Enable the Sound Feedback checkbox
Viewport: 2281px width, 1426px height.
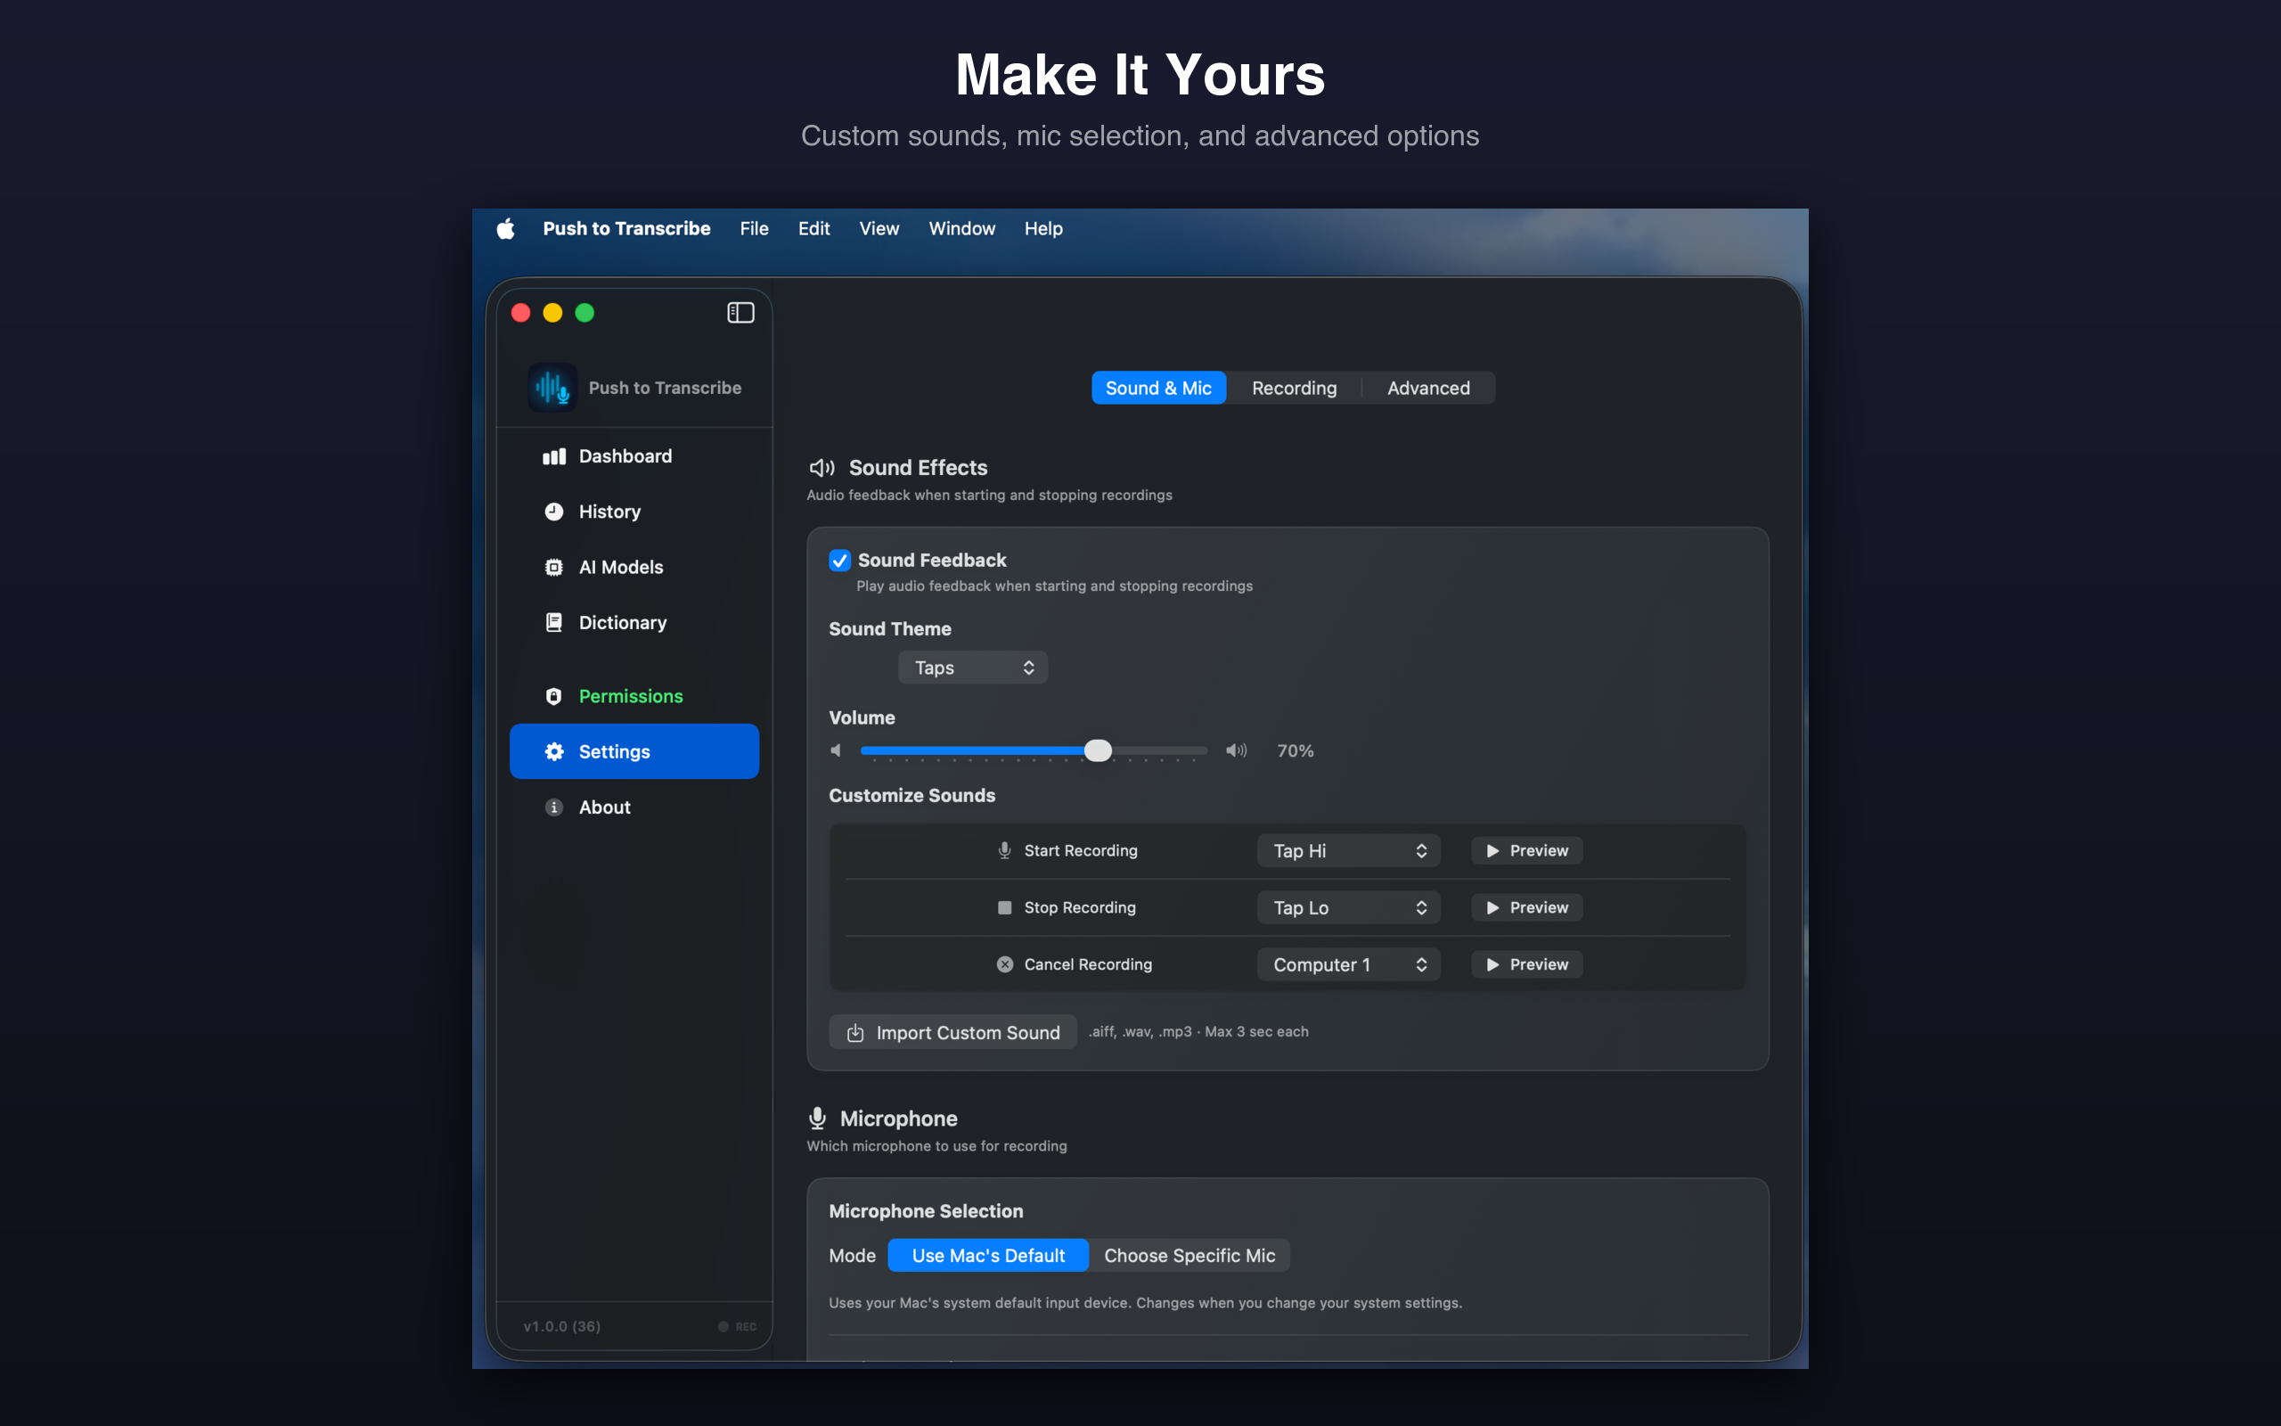click(840, 560)
